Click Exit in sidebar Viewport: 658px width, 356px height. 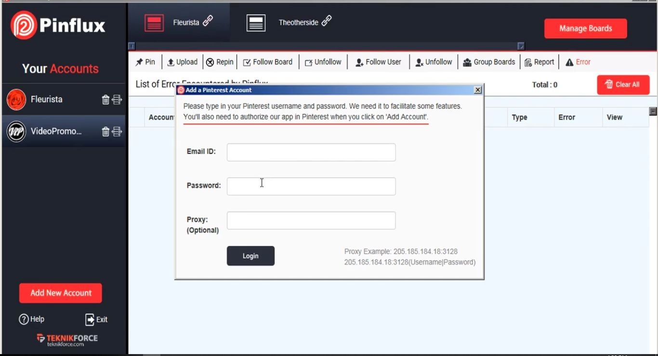(x=96, y=319)
